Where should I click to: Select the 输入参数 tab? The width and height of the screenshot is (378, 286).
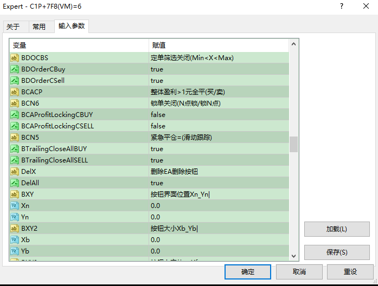point(72,26)
